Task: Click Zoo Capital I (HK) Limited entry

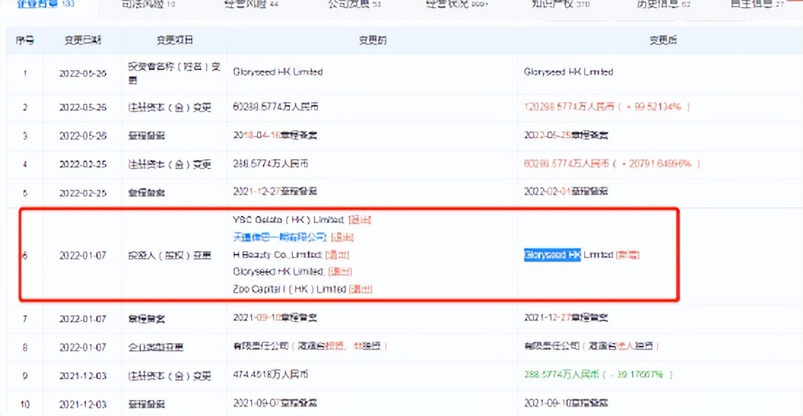Action: pos(289,290)
